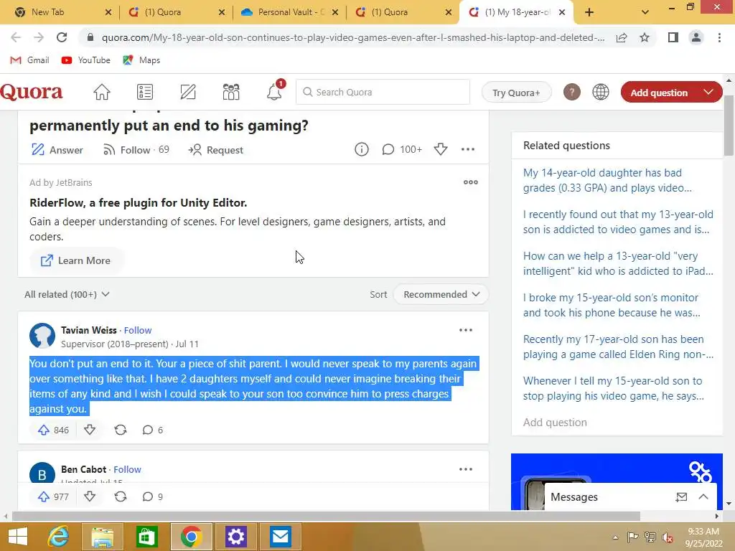Open the 9 comments on Ben Cabot's answer
Viewport: 735px width, 551px height.
153,496
